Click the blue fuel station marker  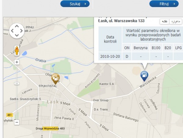point(144,76)
